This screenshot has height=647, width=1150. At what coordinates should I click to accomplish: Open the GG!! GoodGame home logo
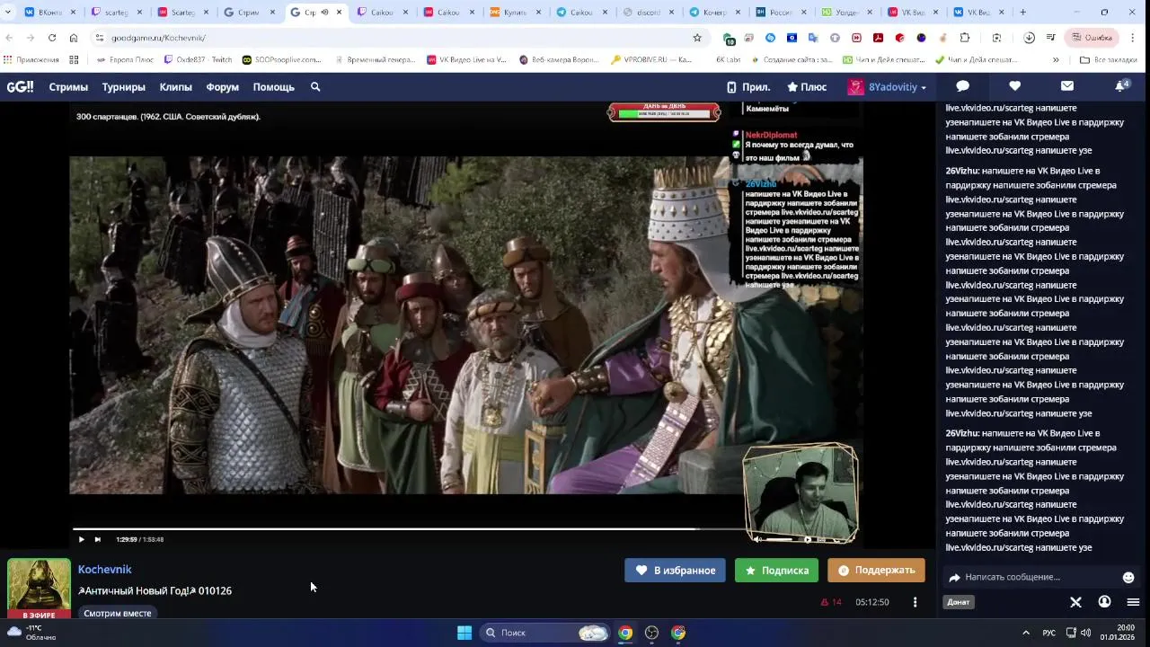click(x=20, y=87)
